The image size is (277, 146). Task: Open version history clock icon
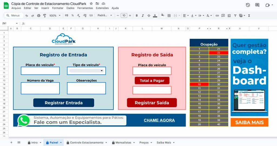click(x=248, y=5)
